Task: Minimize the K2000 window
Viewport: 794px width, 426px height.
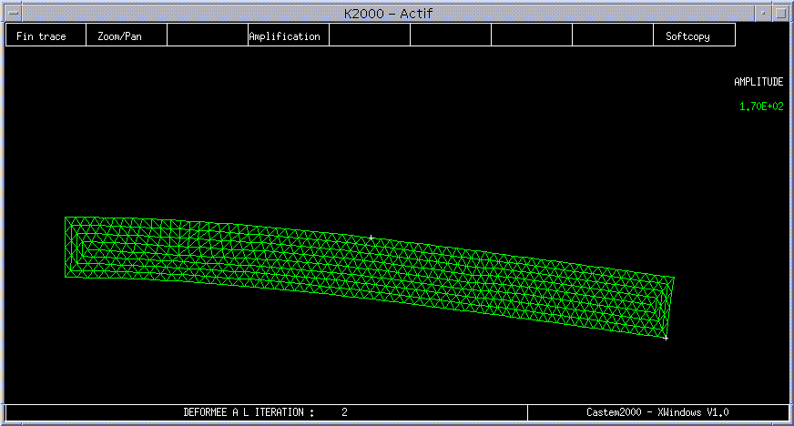Action: point(765,13)
